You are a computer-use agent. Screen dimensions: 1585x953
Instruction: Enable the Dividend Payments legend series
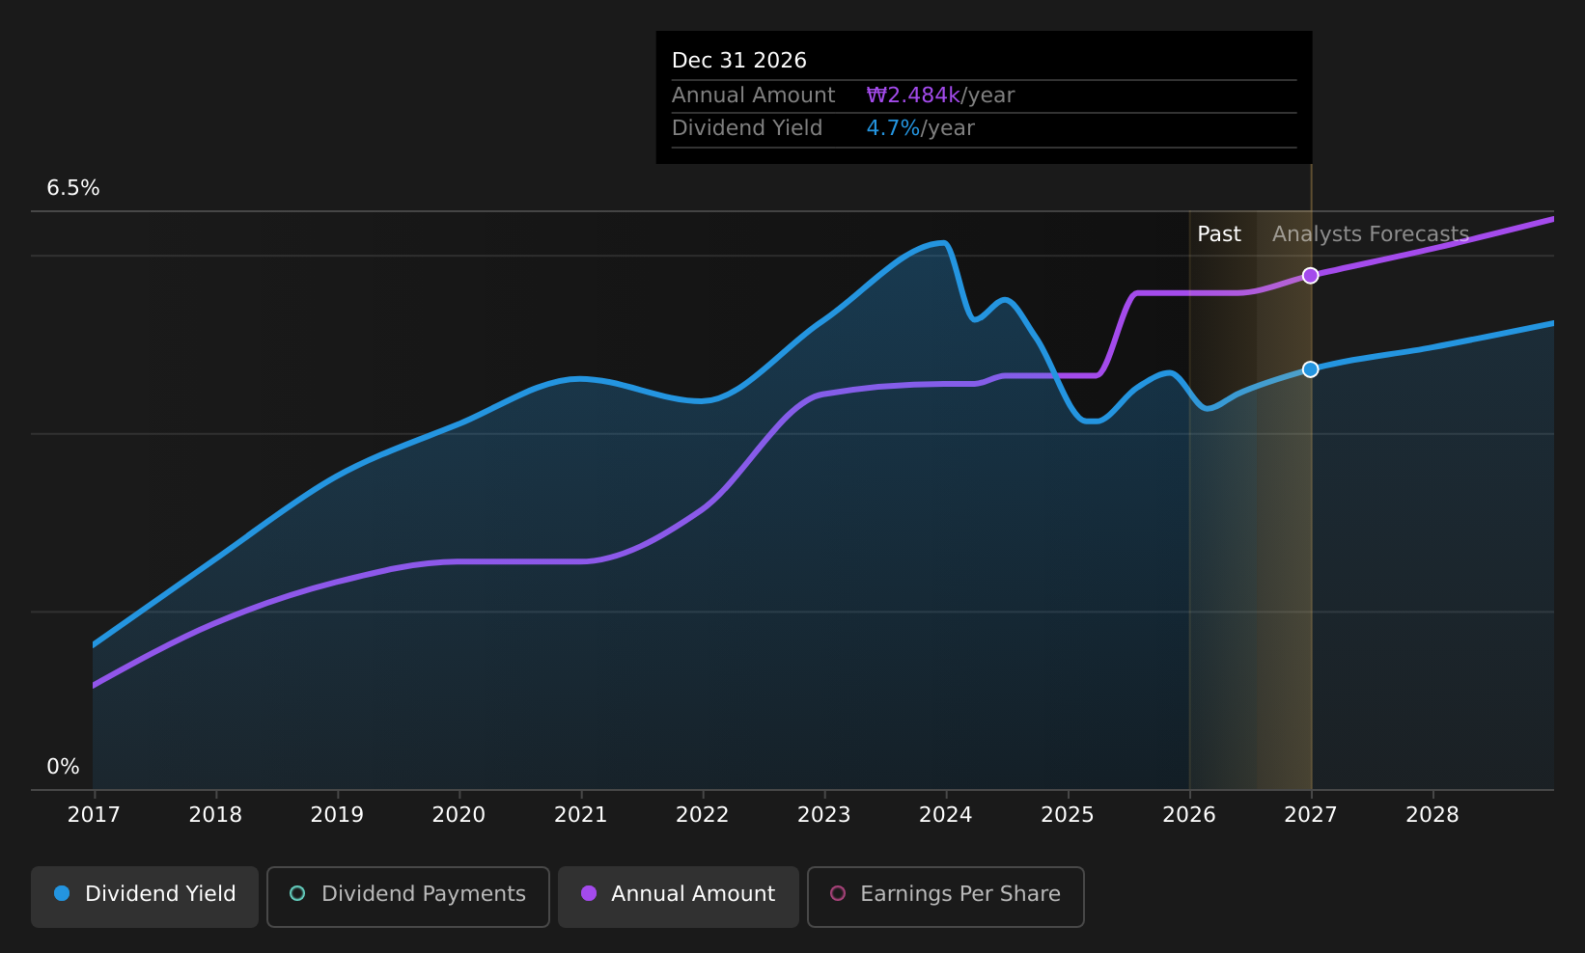408,896
